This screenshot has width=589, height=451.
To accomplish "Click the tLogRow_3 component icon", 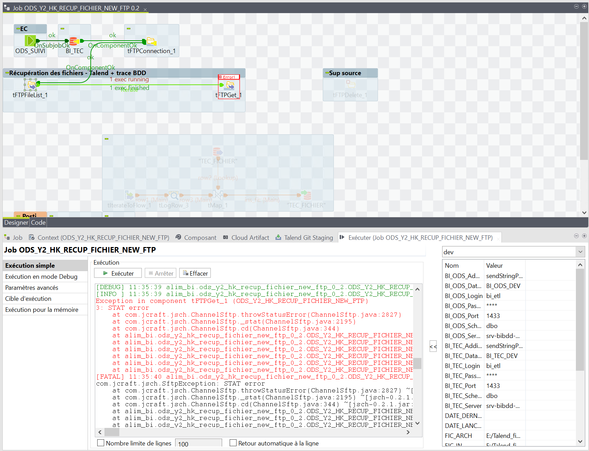I will point(174,196).
